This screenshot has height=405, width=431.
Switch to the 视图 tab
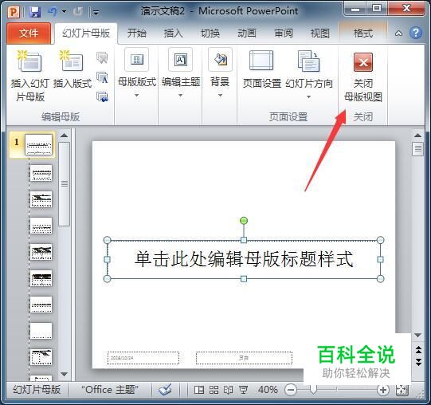tap(320, 33)
